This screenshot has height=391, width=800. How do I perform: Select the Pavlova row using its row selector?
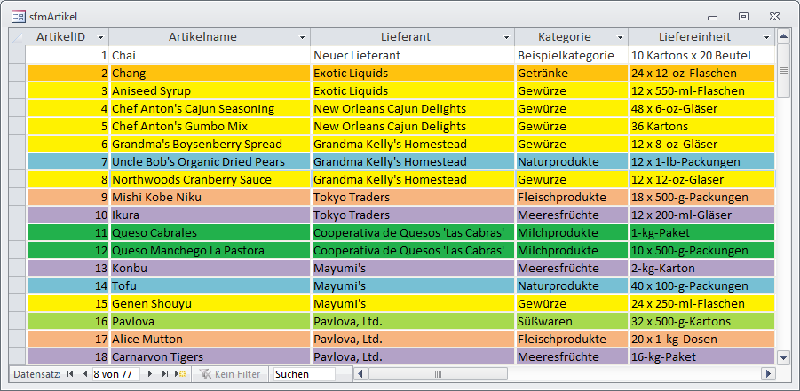click(x=18, y=321)
